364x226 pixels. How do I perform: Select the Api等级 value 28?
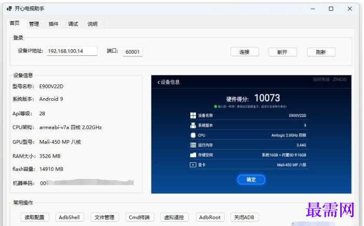coord(42,113)
